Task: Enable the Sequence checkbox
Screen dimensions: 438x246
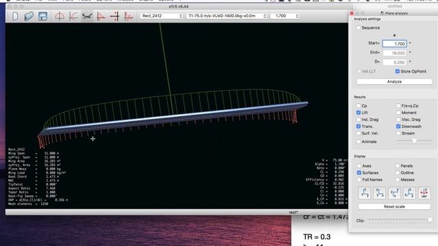Action: [359, 27]
